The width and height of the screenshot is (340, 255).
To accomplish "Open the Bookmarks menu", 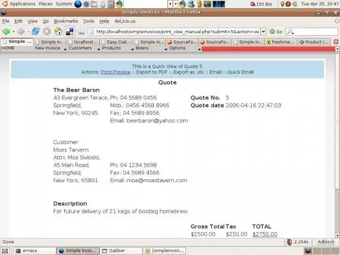I will [66, 21].
